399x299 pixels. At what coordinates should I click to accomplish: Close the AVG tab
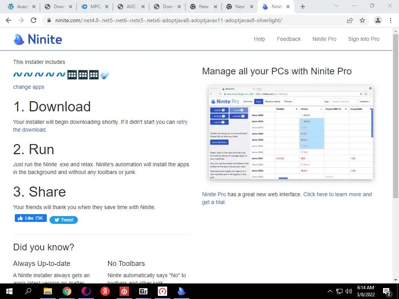coord(143,7)
